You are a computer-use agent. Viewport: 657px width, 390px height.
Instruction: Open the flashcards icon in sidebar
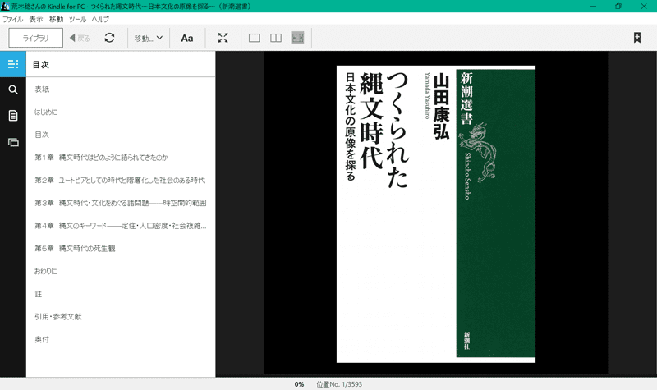(x=13, y=142)
